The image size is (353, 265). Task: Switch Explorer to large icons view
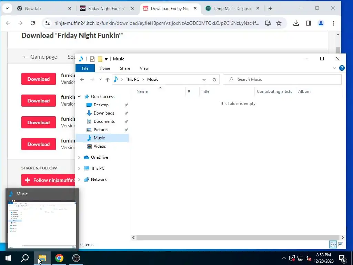341,245
